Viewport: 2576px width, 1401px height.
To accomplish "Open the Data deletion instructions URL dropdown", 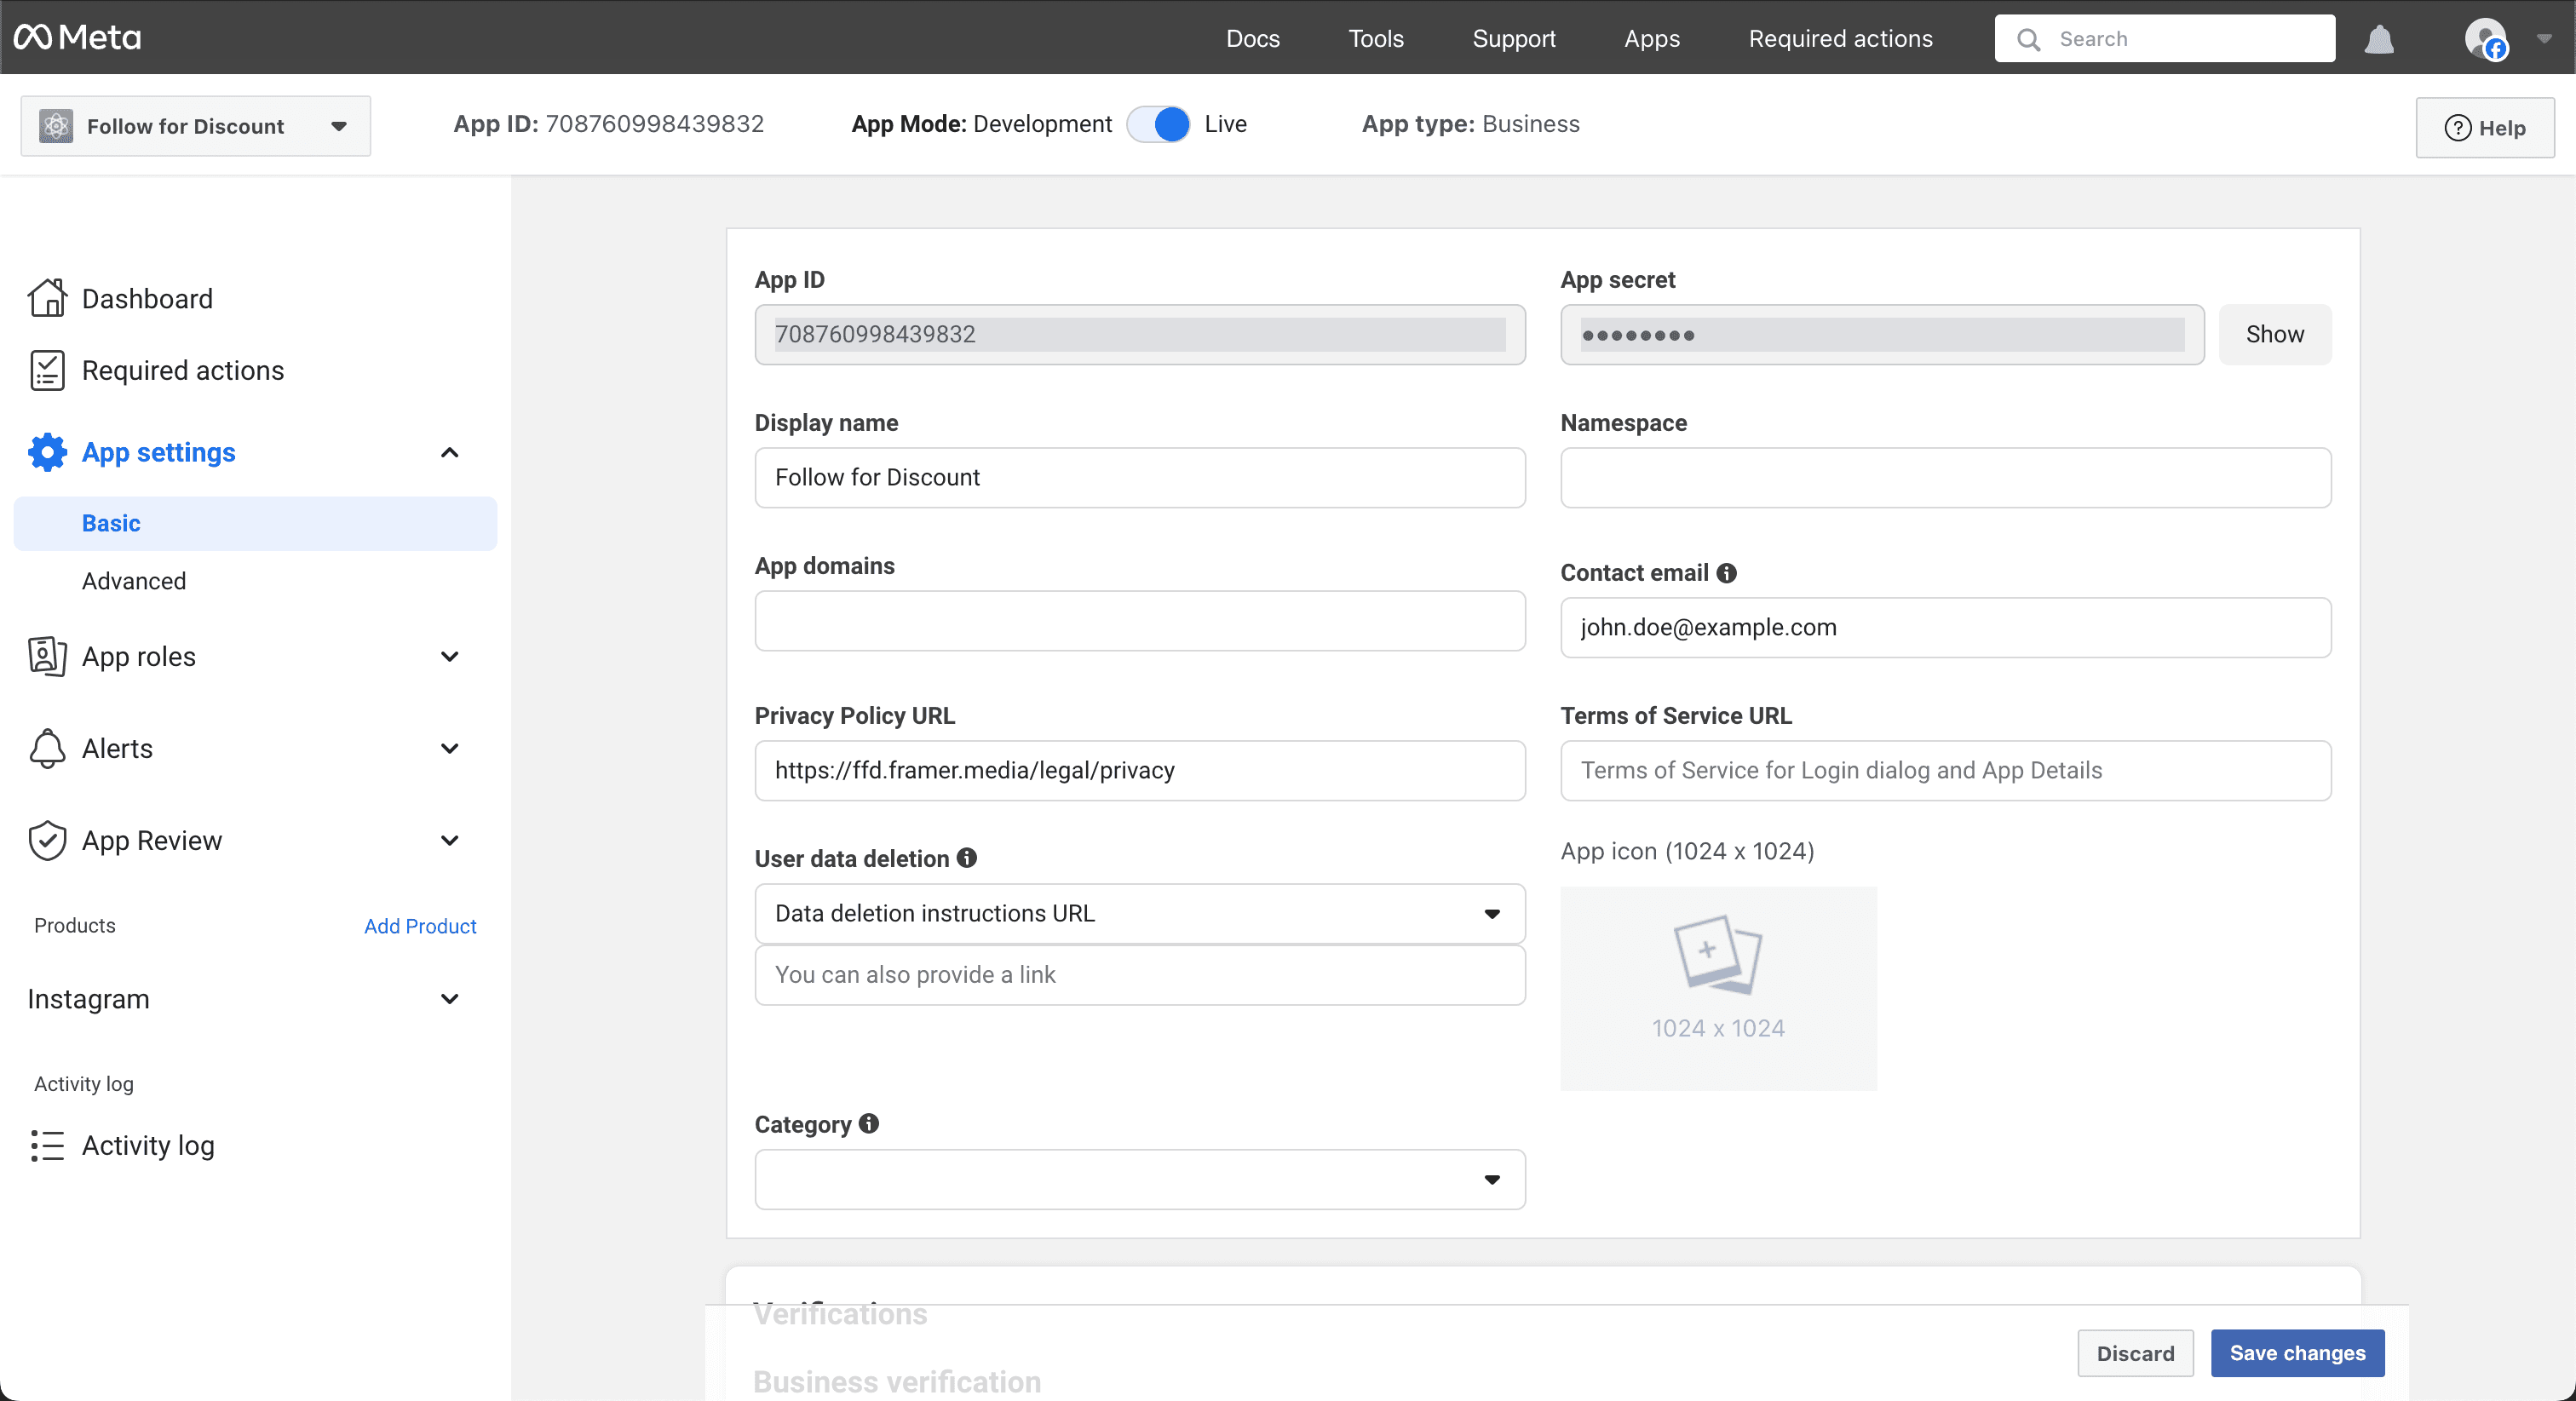I will (x=1140, y=913).
